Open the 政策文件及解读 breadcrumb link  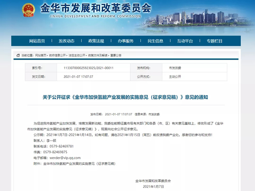point(98,55)
